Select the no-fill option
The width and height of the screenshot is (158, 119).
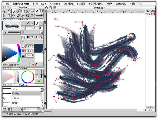tap(23, 37)
